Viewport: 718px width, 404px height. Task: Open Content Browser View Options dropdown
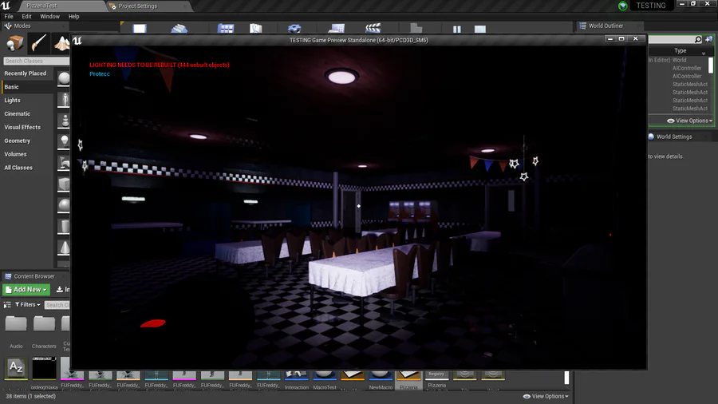546,396
